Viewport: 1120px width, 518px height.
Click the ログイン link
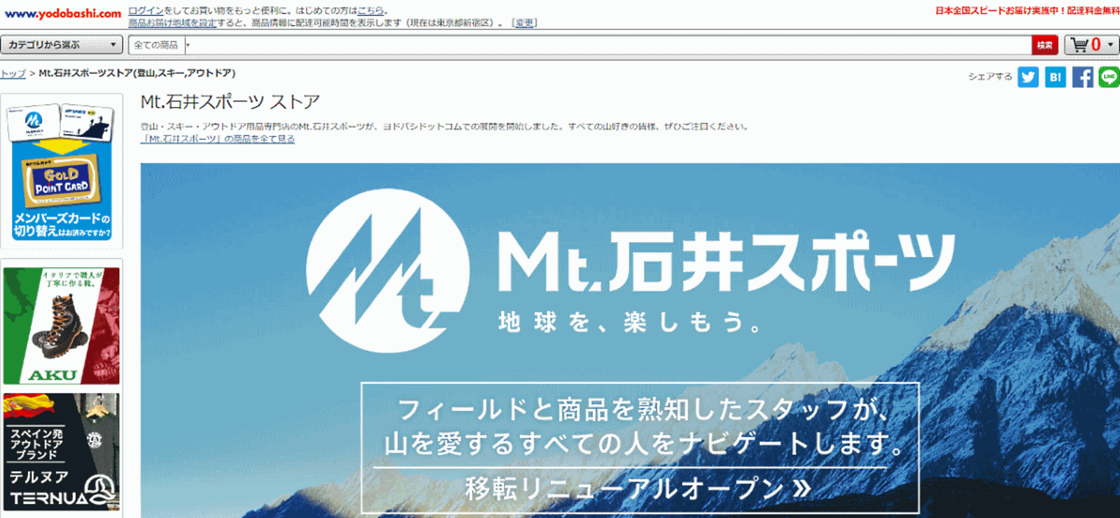pyautogui.click(x=146, y=10)
